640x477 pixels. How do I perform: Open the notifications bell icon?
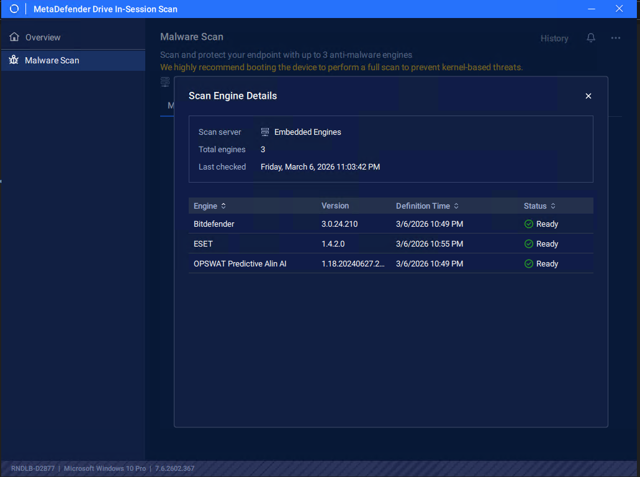[x=591, y=38]
